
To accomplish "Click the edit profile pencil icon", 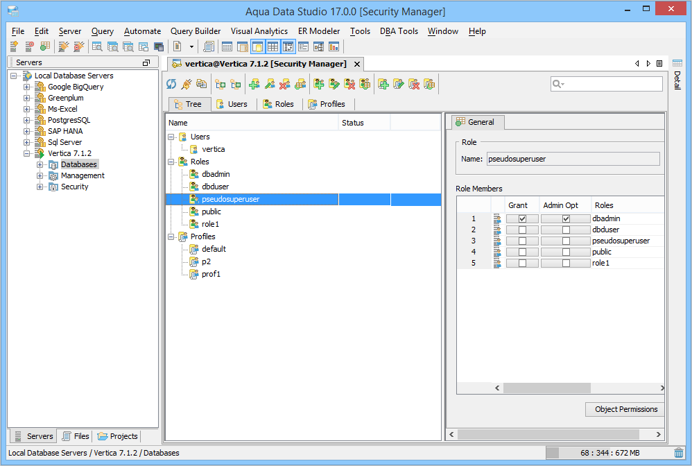I will 399,84.
